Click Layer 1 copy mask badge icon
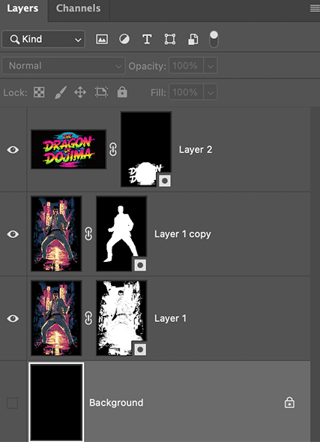Screen dimensions: 320x442 coord(140,265)
